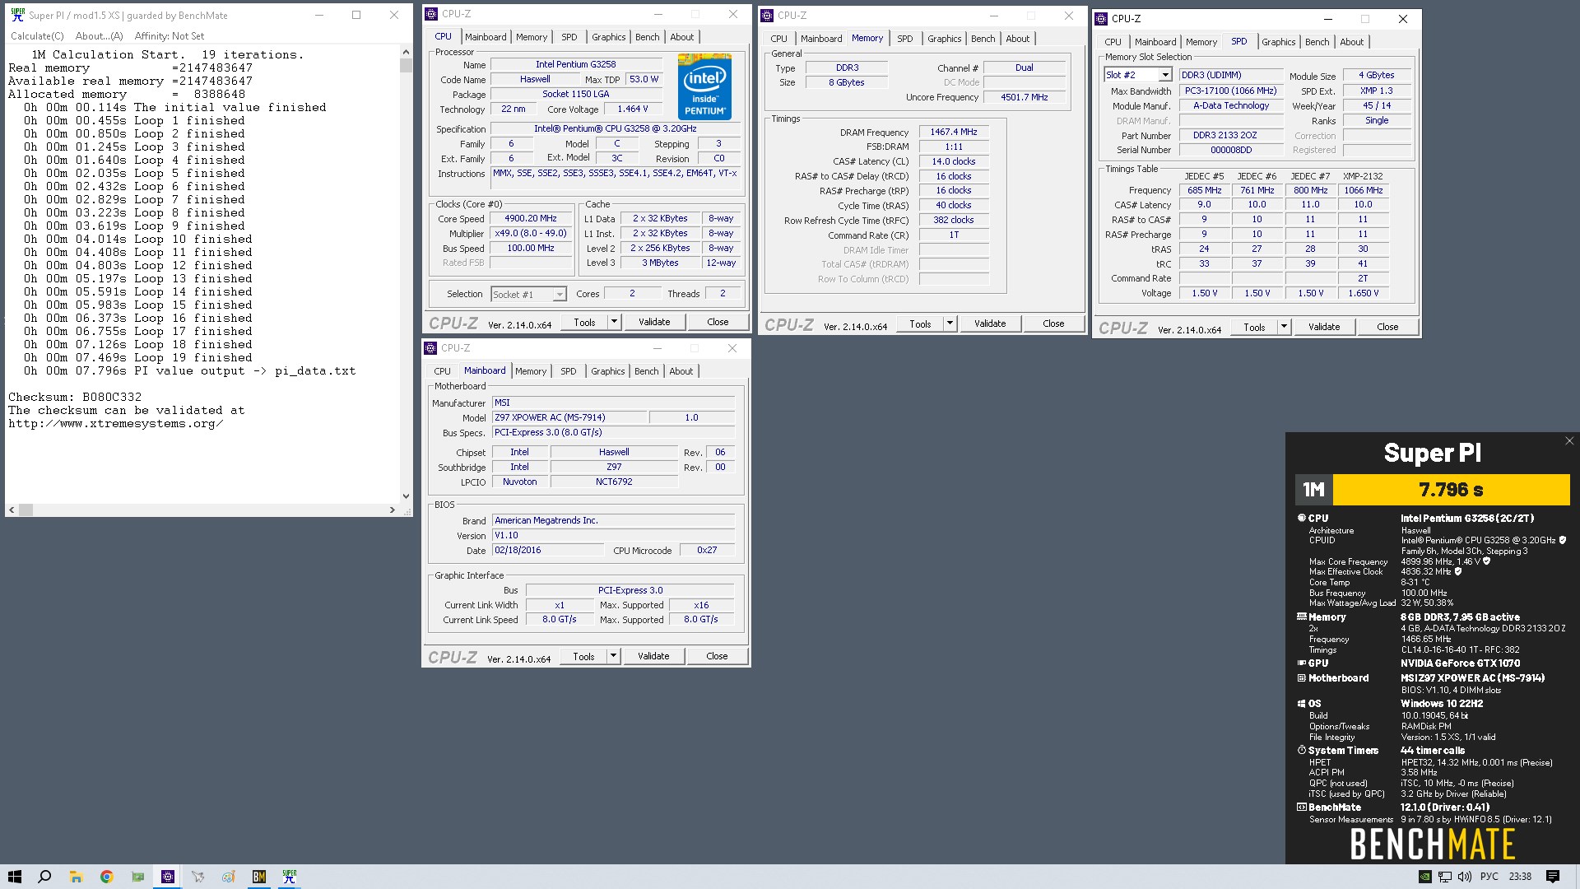Click Super PI vertical scrollbar down arrow
This screenshot has width=1580, height=889.
tap(406, 496)
